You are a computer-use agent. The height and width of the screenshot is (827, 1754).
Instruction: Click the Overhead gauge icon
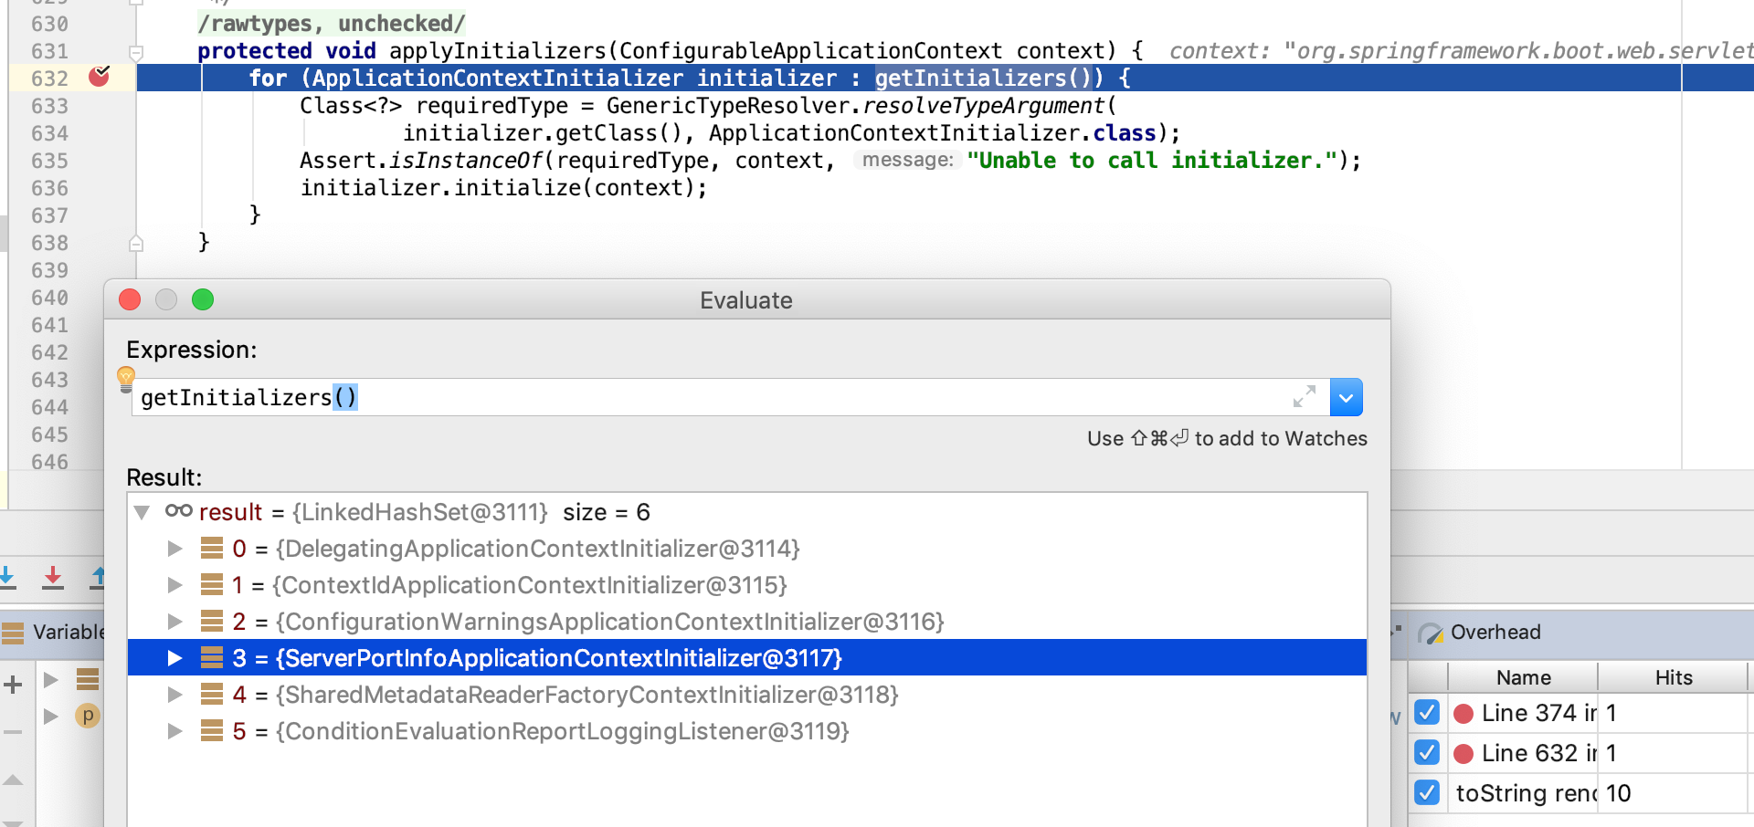click(x=1430, y=633)
